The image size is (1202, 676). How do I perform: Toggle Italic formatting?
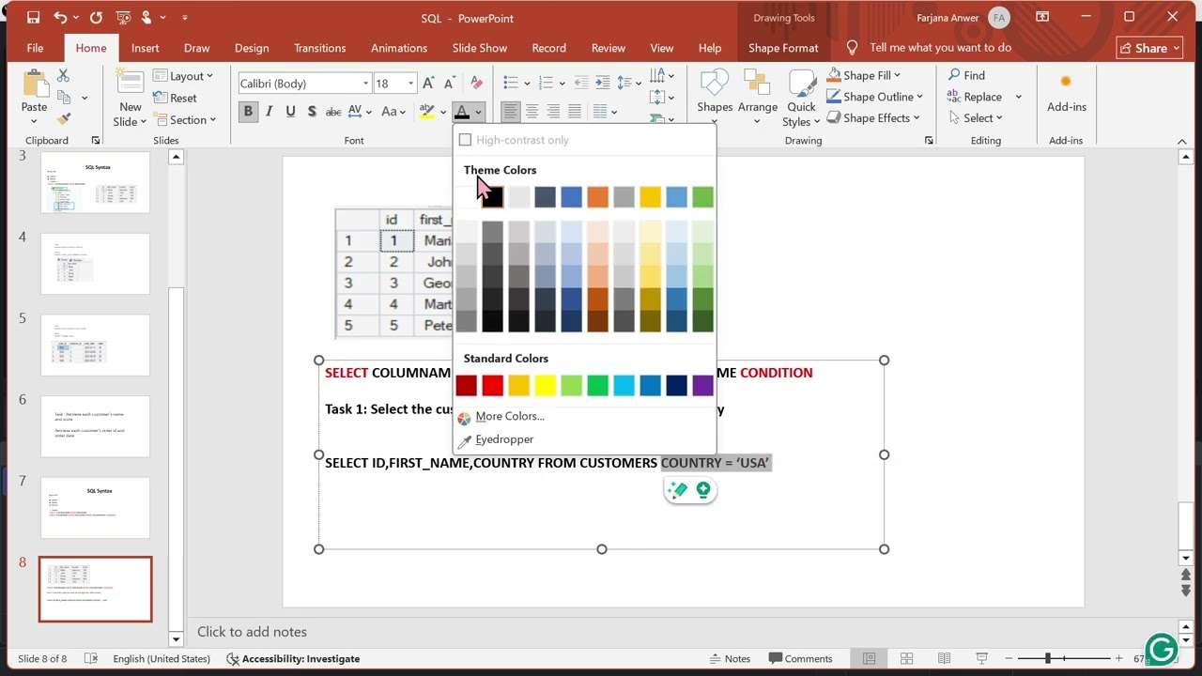pos(269,112)
